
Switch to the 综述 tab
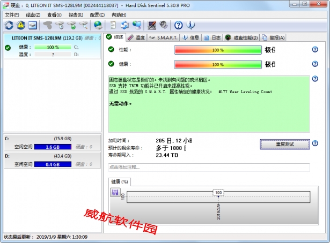coord(115,37)
